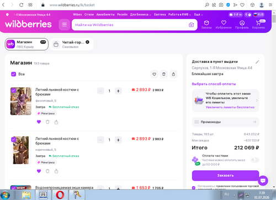
Task: Uncheck the purple linen suit checkbox
Action: click(x=13, y=90)
